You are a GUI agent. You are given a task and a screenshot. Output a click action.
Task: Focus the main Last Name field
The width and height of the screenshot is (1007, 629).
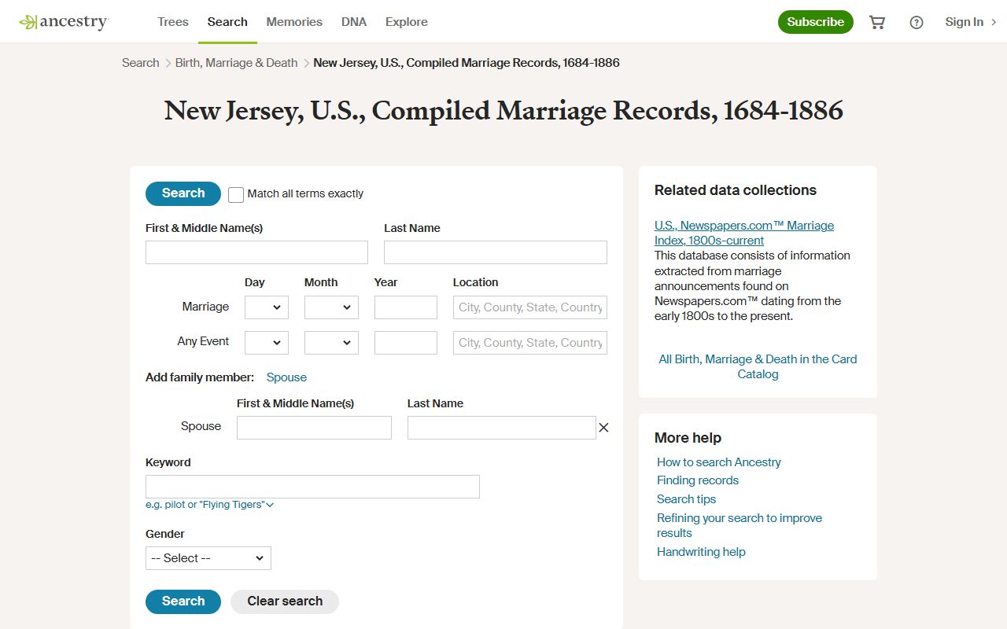[496, 252]
